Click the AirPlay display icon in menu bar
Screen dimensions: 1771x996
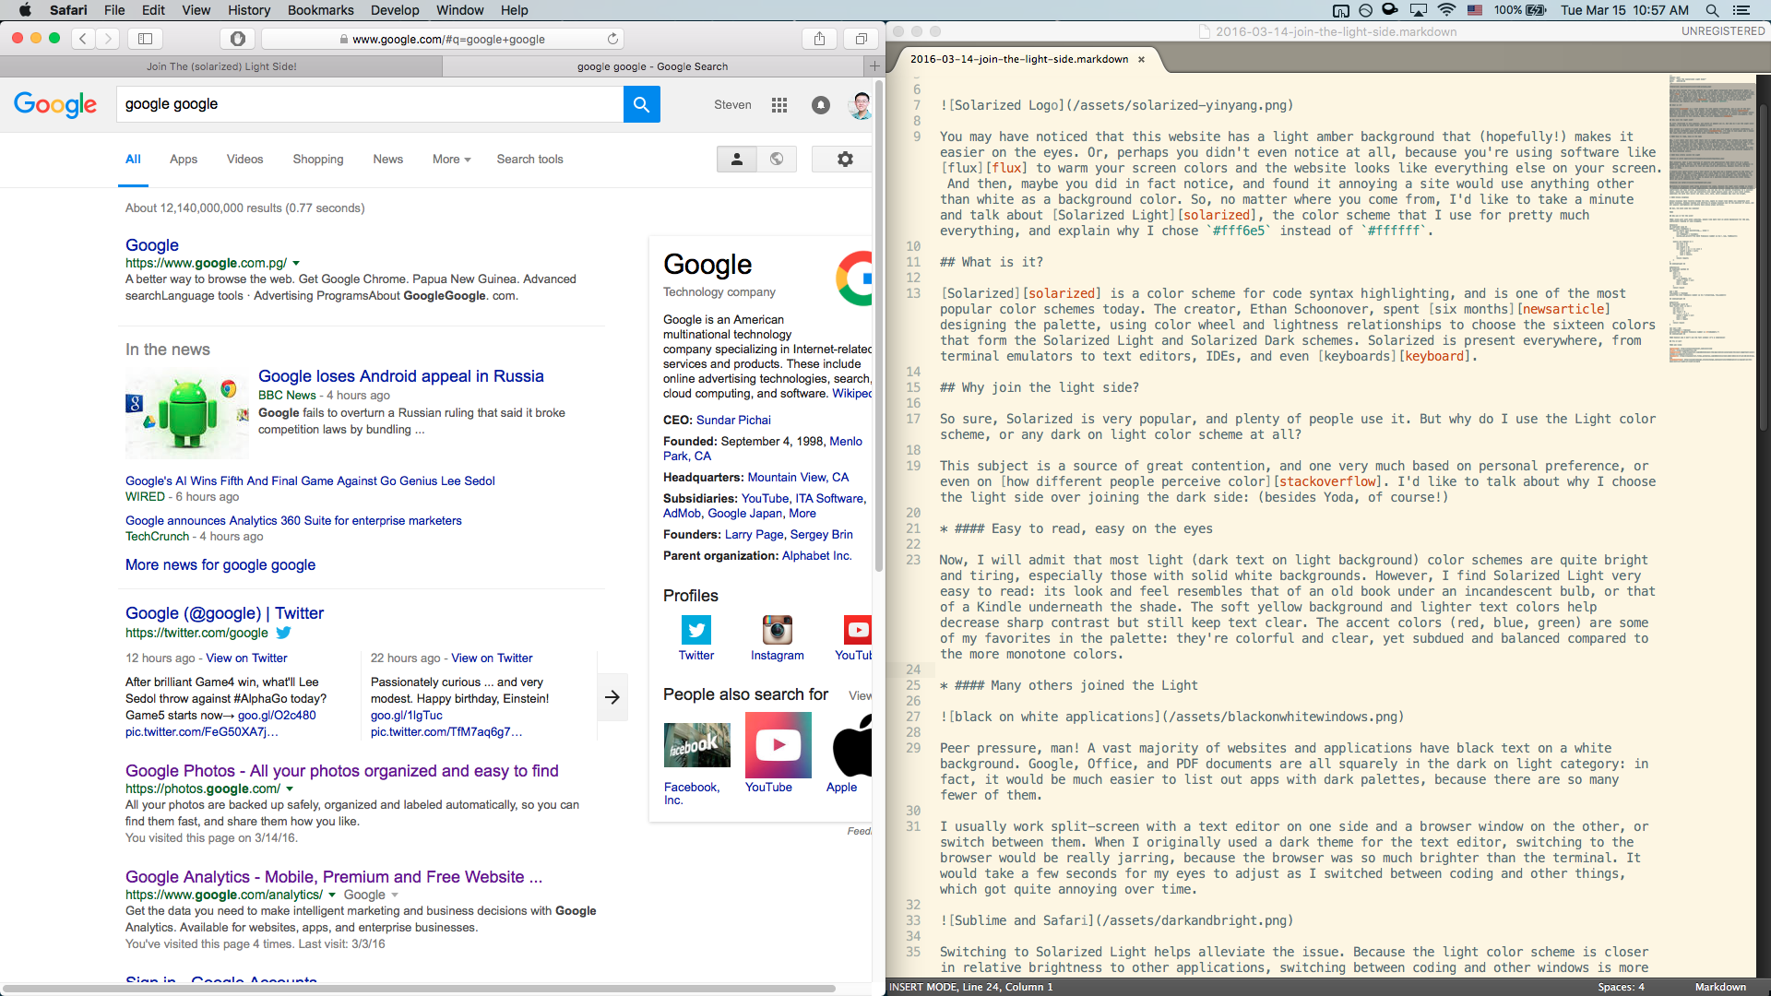pos(1419,10)
